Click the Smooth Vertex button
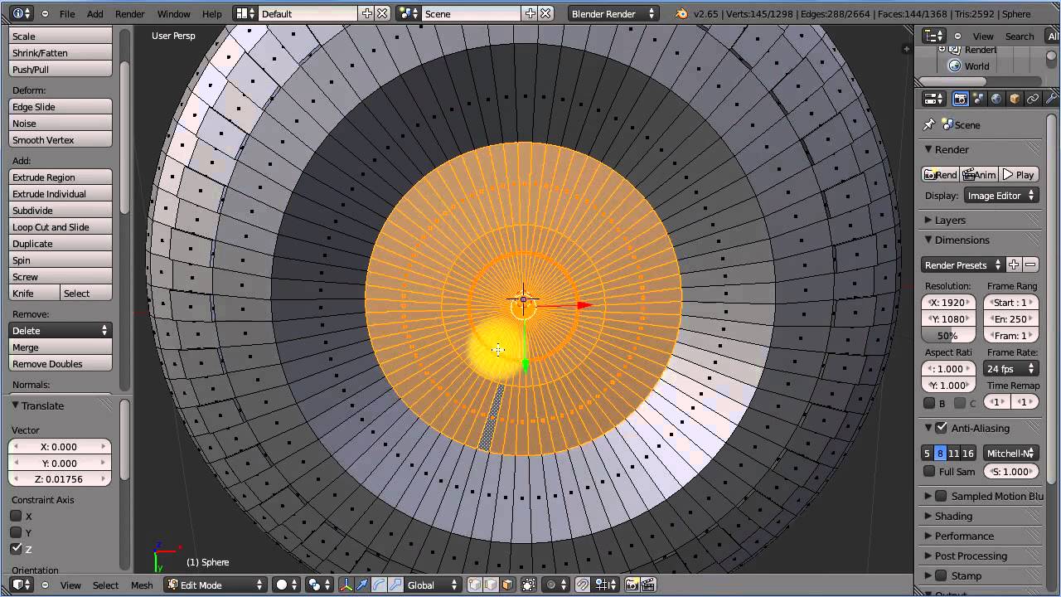The height and width of the screenshot is (597, 1061). point(60,139)
